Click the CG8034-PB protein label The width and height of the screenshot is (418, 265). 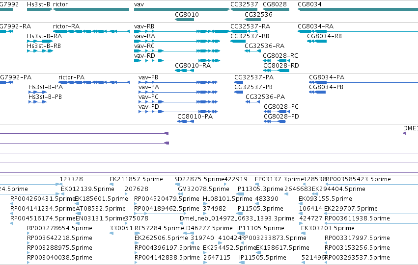326,87
